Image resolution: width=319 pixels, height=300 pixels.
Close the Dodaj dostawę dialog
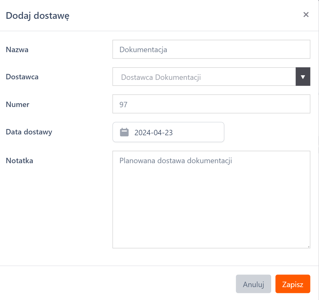coord(306,15)
